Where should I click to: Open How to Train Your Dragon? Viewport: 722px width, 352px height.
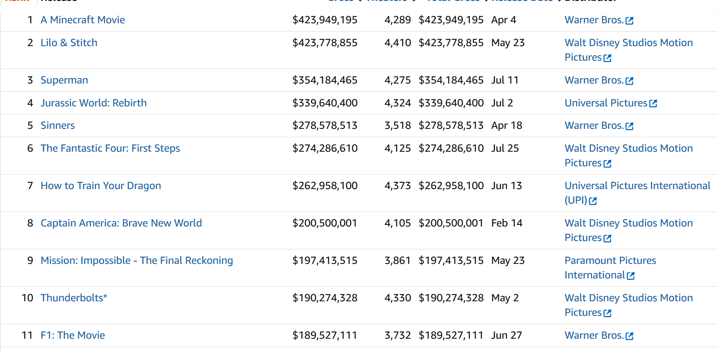click(x=101, y=186)
